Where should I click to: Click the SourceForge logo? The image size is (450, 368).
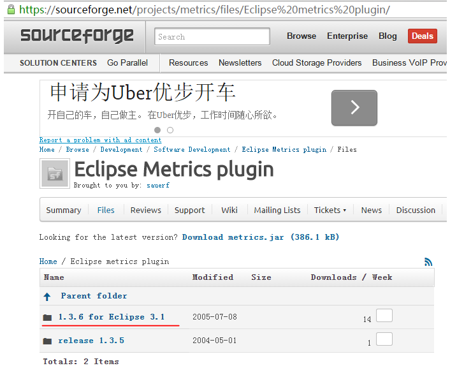coord(77,36)
